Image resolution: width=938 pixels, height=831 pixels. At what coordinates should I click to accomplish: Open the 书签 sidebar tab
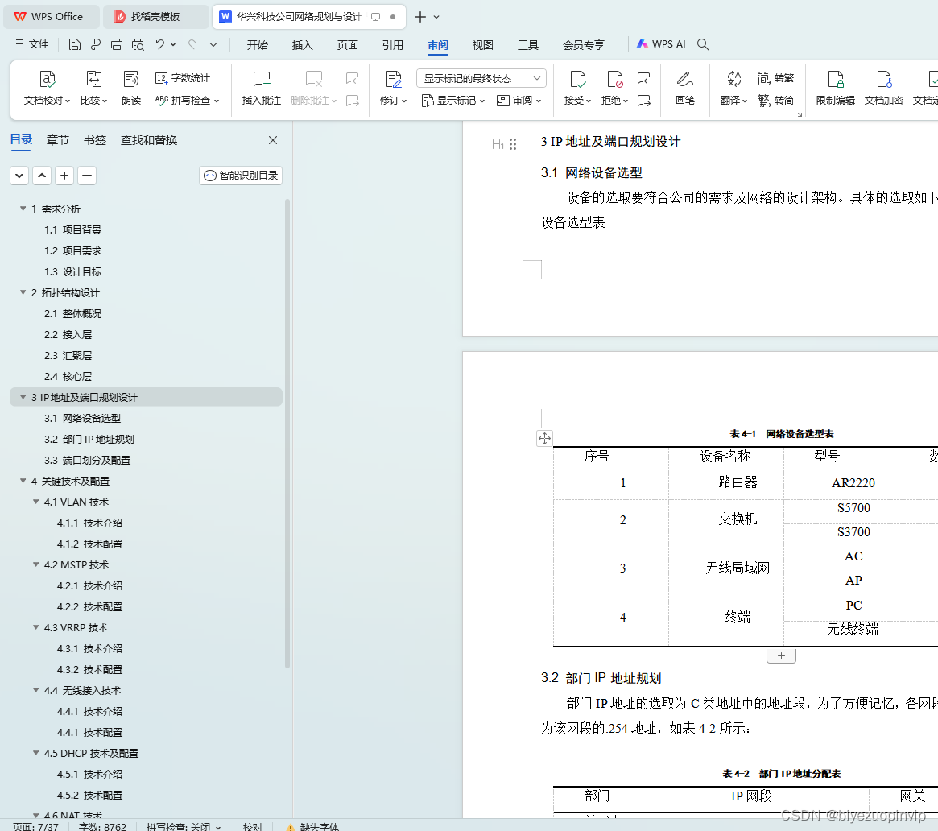(x=94, y=139)
